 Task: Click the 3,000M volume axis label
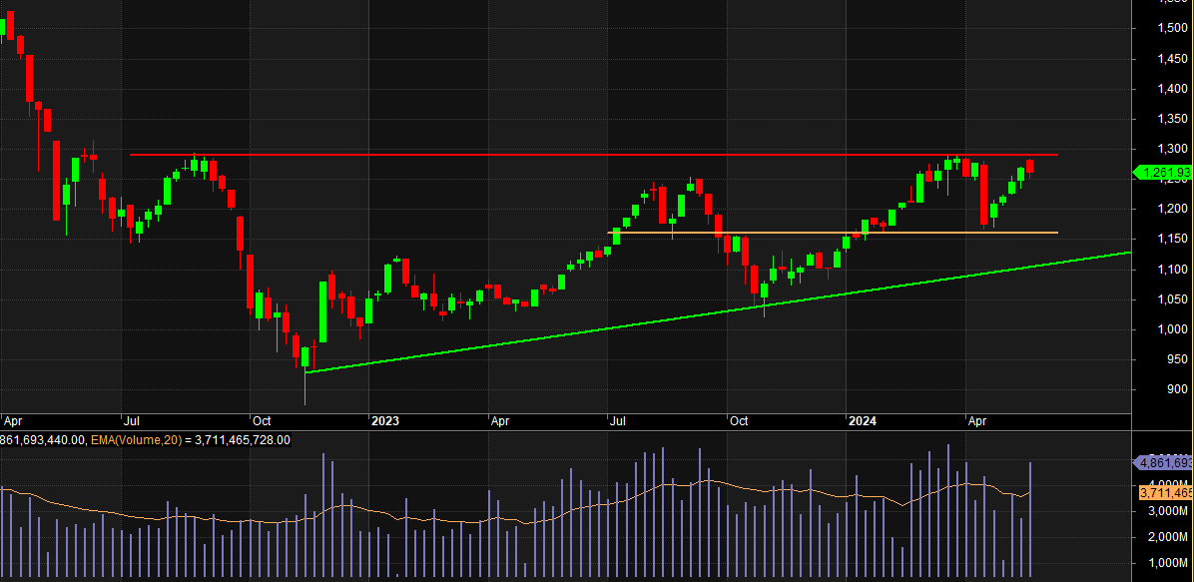[1167, 510]
